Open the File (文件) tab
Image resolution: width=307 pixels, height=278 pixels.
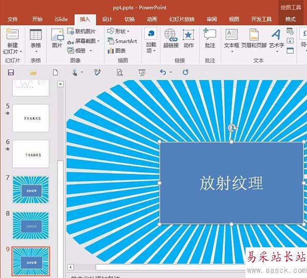(x=13, y=19)
